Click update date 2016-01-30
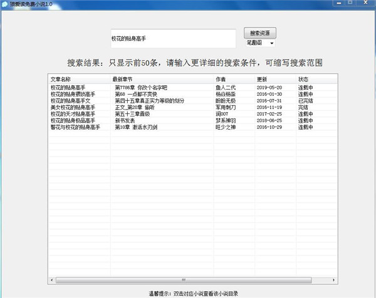376x298 pixels. coord(269,94)
